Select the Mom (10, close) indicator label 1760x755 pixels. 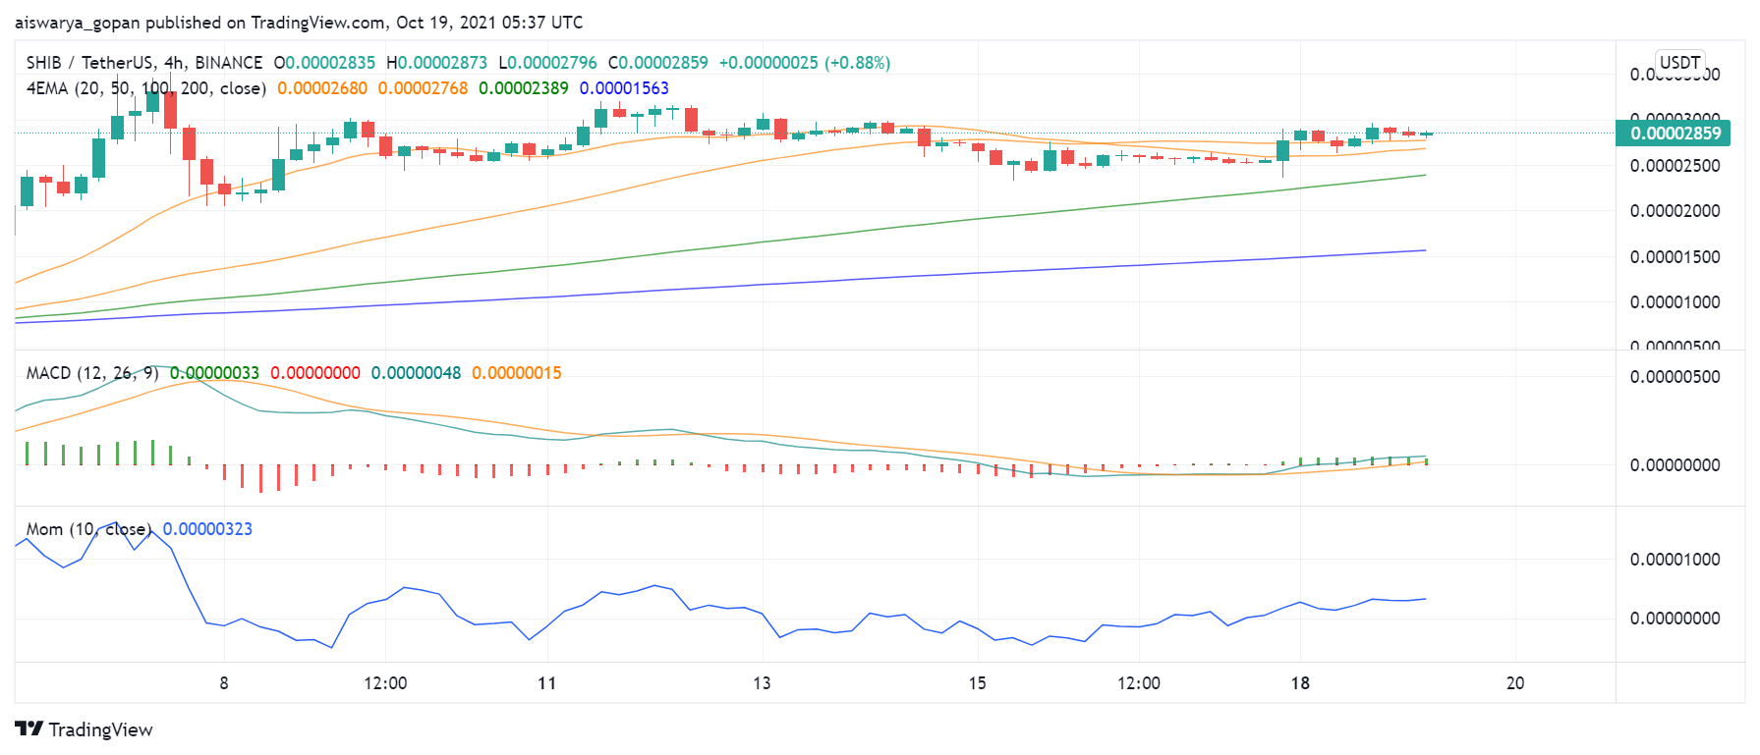click(x=88, y=529)
